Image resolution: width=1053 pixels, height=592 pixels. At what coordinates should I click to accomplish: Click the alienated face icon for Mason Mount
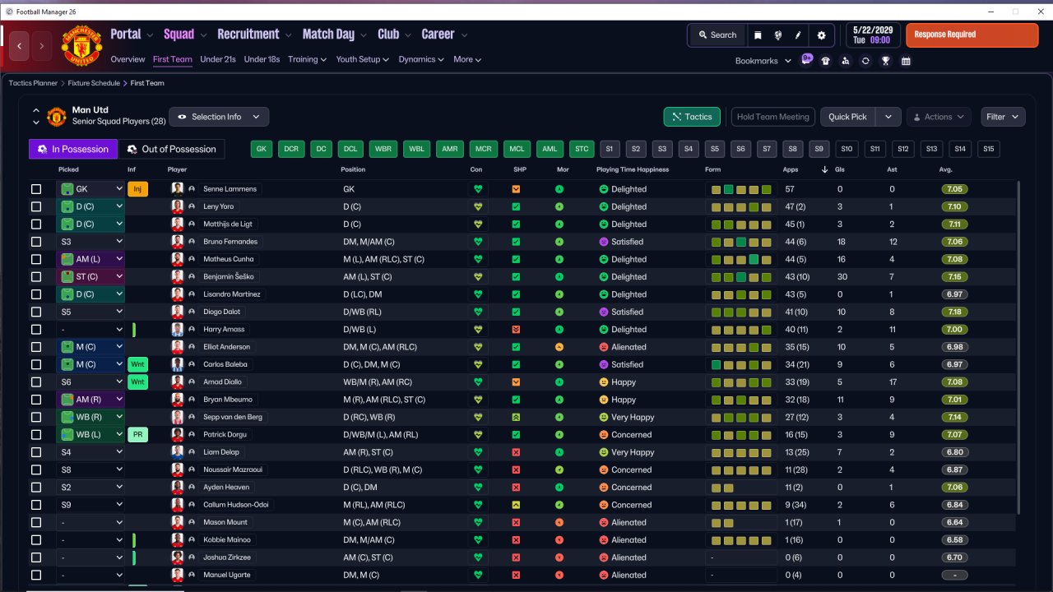[603, 523]
